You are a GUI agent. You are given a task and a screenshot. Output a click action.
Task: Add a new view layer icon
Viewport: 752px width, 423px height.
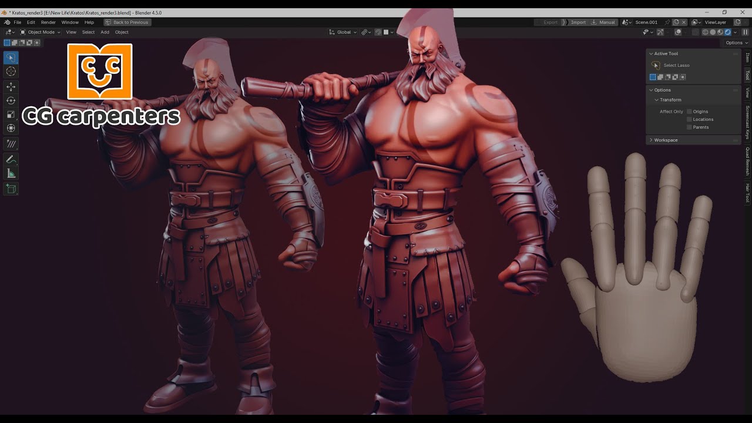coord(738,22)
